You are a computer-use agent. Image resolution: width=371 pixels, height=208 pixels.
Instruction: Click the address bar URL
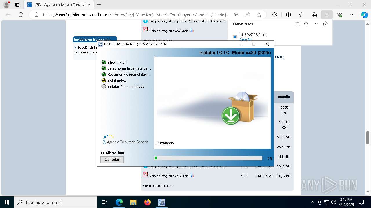[136, 15]
